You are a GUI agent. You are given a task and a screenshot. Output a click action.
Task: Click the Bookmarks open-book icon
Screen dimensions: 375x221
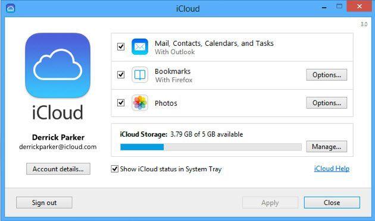[140, 75]
